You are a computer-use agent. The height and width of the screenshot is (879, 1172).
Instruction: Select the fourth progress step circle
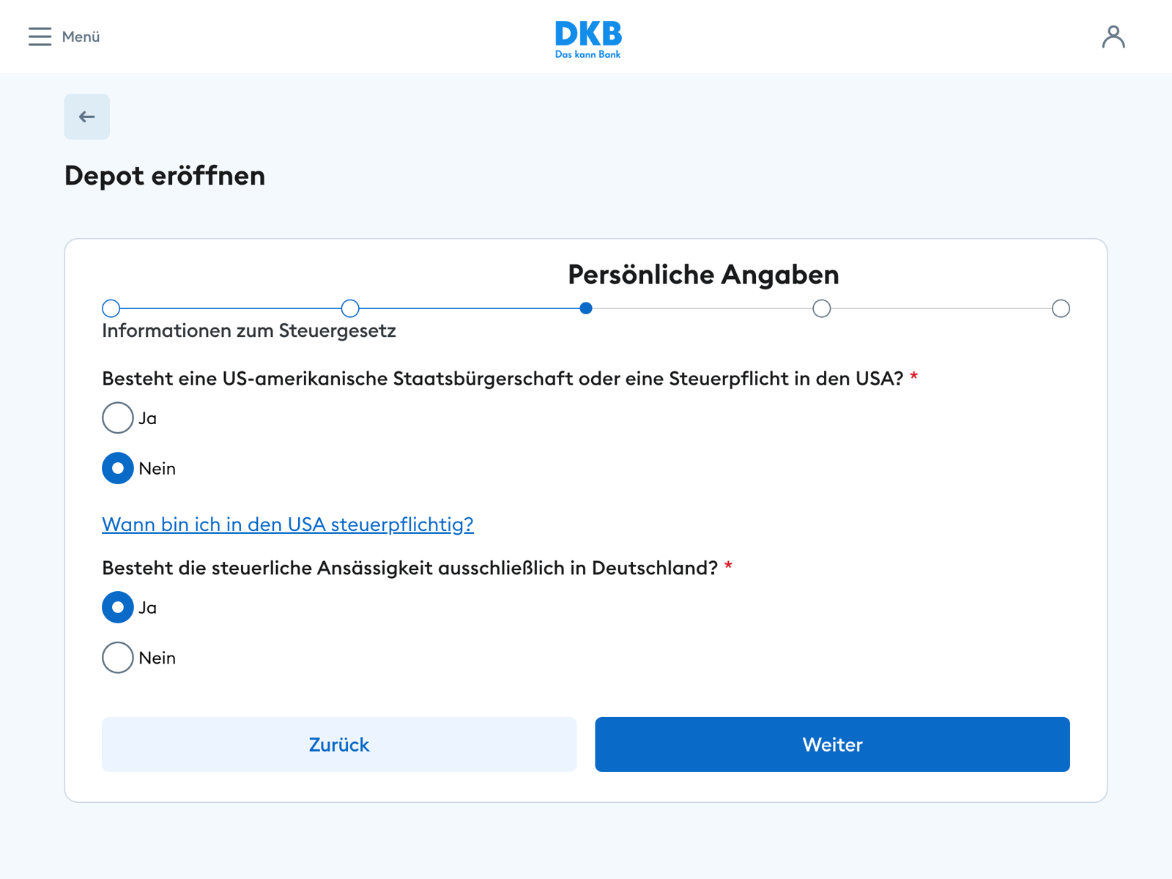click(822, 308)
